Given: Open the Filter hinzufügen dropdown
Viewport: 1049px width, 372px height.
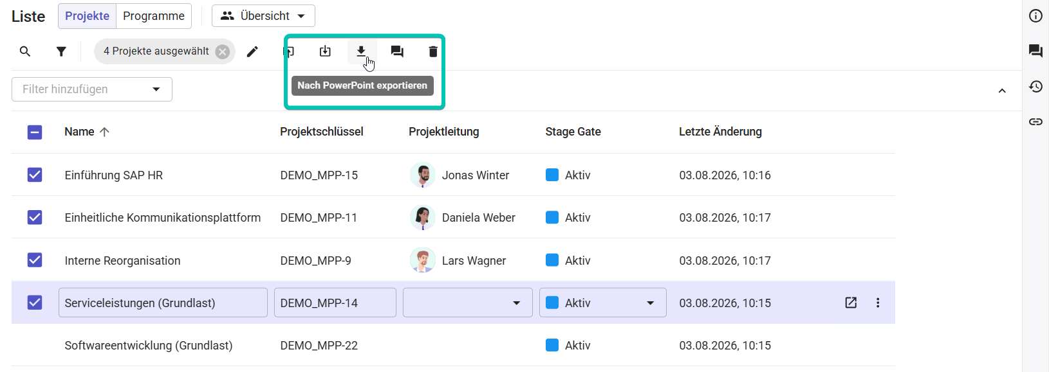Looking at the screenshot, I should click(x=92, y=89).
